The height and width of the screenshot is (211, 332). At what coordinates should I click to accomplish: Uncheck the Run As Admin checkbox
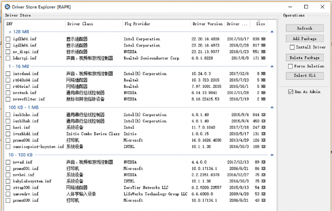(291, 92)
